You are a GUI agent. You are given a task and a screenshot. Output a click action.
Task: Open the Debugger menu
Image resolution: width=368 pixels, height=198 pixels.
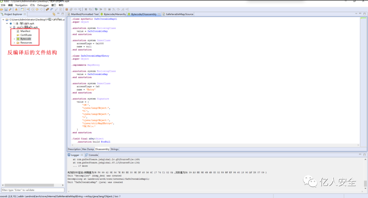43,5
